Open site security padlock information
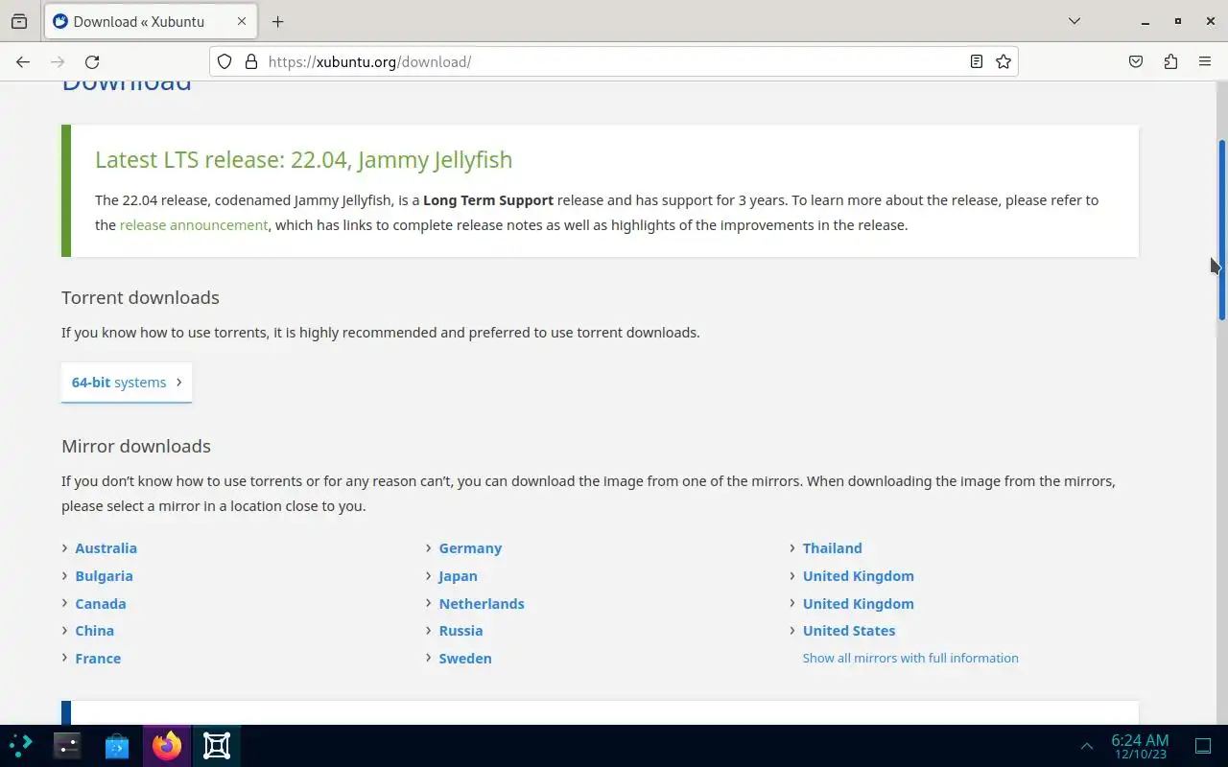Image resolution: width=1228 pixels, height=767 pixels. (x=251, y=61)
